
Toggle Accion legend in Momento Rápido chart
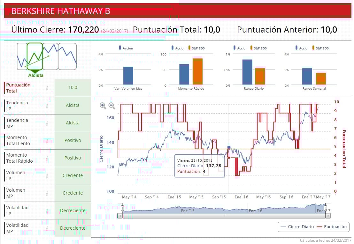[178, 48]
